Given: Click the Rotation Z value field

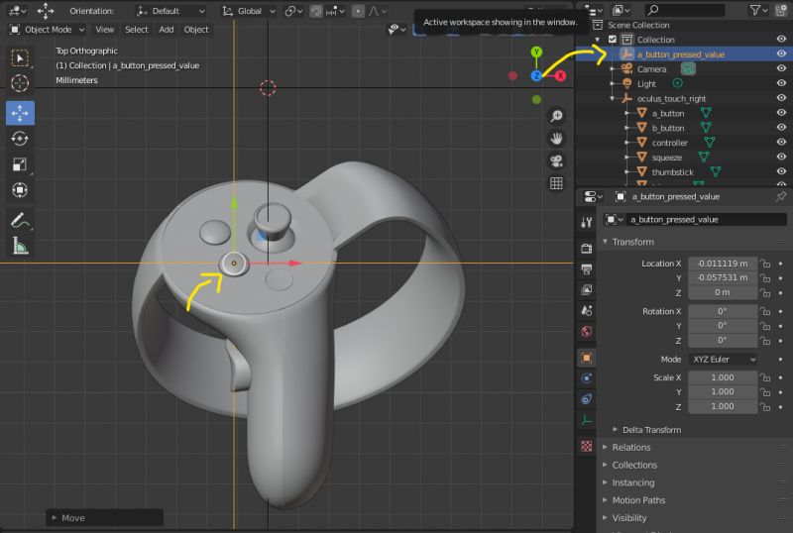Looking at the screenshot, I should (723, 341).
